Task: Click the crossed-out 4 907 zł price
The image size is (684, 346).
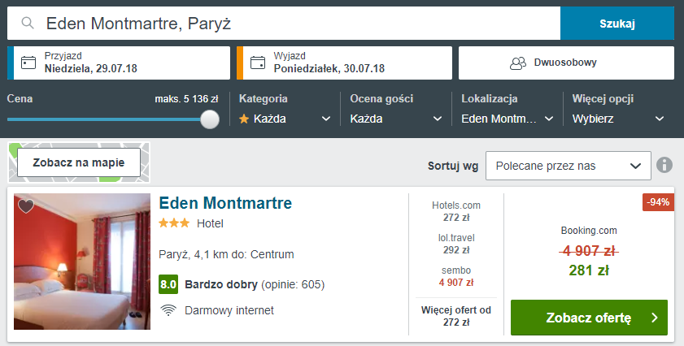Action: click(x=589, y=251)
